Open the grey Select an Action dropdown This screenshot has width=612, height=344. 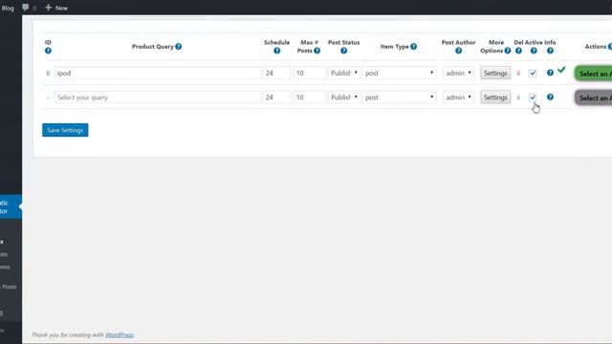click(593, 97)
